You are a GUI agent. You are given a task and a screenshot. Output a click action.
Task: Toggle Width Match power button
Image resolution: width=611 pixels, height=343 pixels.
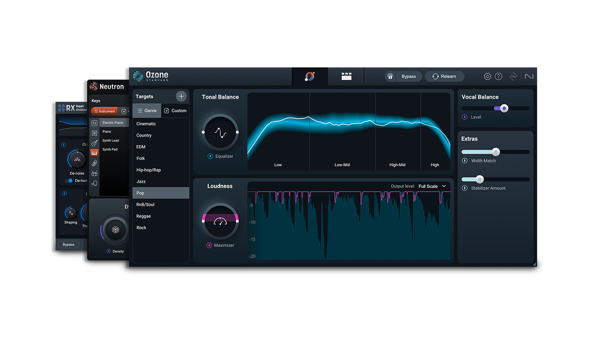[x=465, y=161]
